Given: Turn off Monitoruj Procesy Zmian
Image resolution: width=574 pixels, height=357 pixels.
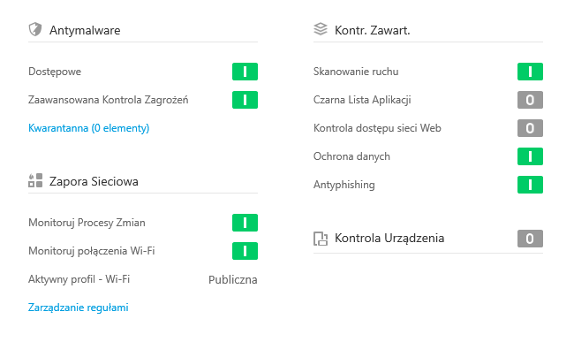Looking at the screenshot, I should click(x=245, y=223).
